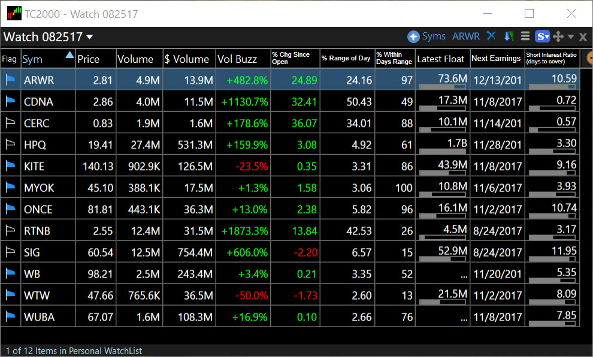Toggle the flag next to HPQ

click(x=10, y=144)
